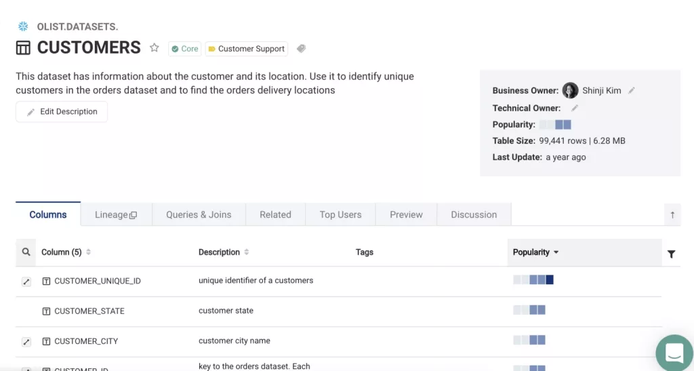694x371 pixels.
Task: Edit the Business Owner with pencil icon
Action: 632,90
